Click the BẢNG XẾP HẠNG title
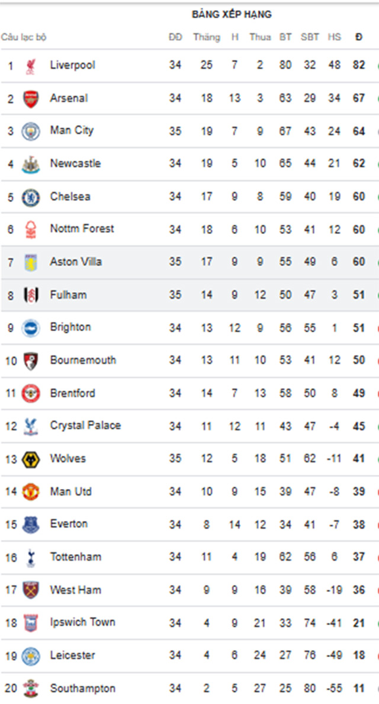 [x=232, y=14]
